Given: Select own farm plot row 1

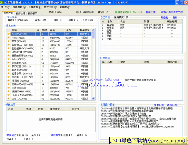Looking at the screenshot, I should click(141, 25).
